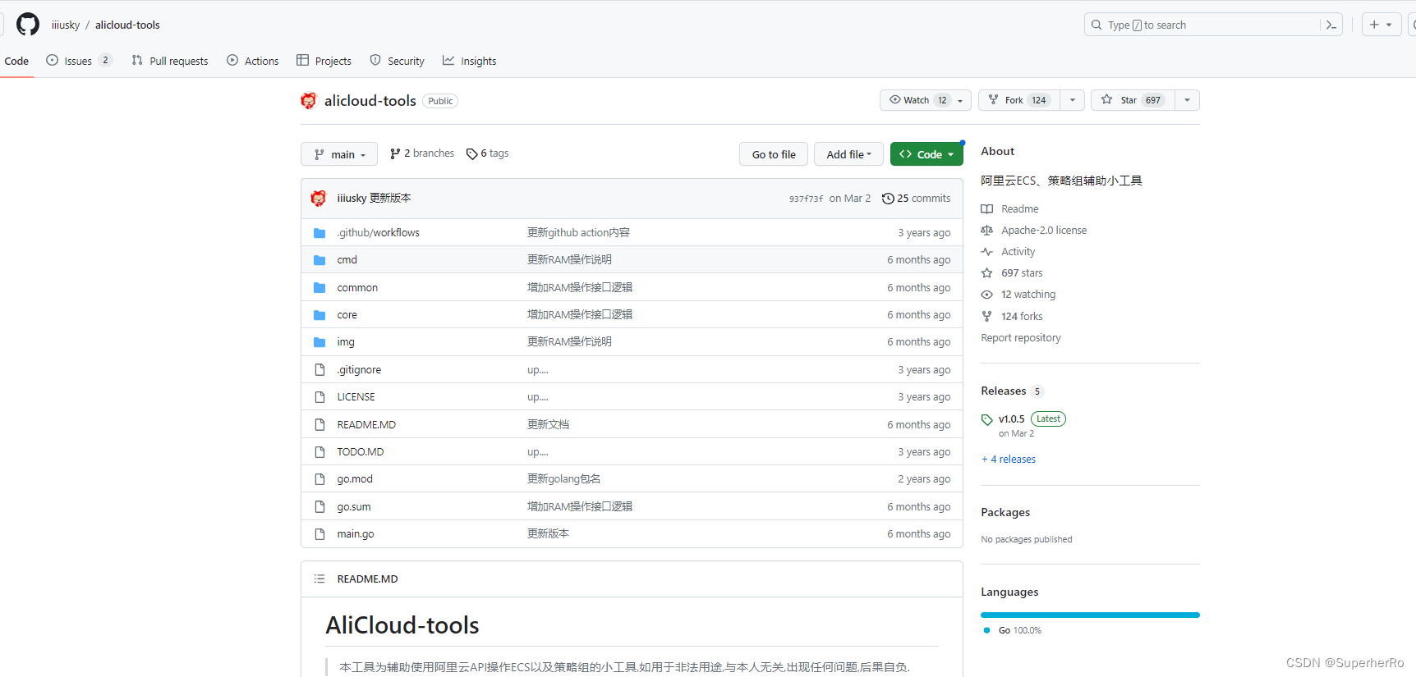Click the history clock icon beside 25 commits
The height and width of the screenshot is (677, 1416).
point(888,199)
